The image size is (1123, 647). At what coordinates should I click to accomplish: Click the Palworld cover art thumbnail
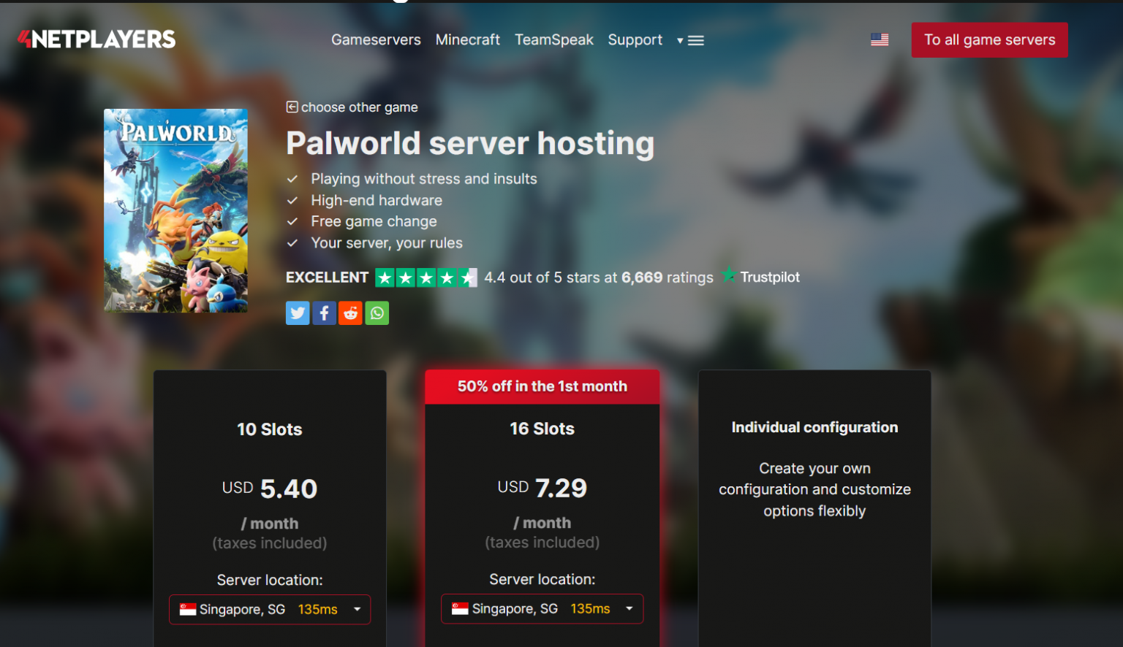click(175, 210)
